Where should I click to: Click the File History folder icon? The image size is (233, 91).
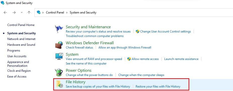(60, 84)
